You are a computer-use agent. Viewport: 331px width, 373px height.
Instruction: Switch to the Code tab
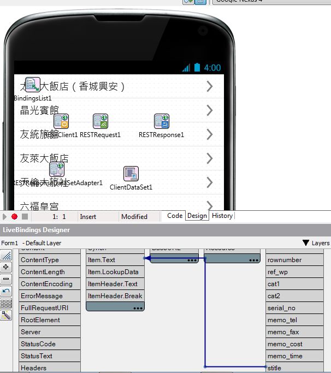pos(175,216)
